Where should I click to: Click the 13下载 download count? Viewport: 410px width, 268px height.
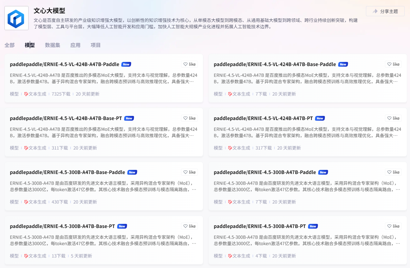click(59, 256)
